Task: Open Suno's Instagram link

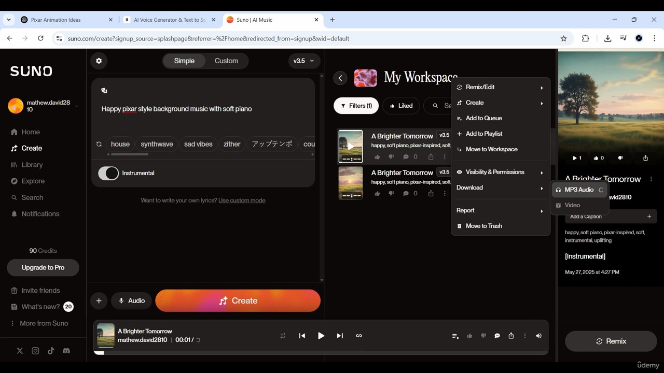Action: coord(35,351)
